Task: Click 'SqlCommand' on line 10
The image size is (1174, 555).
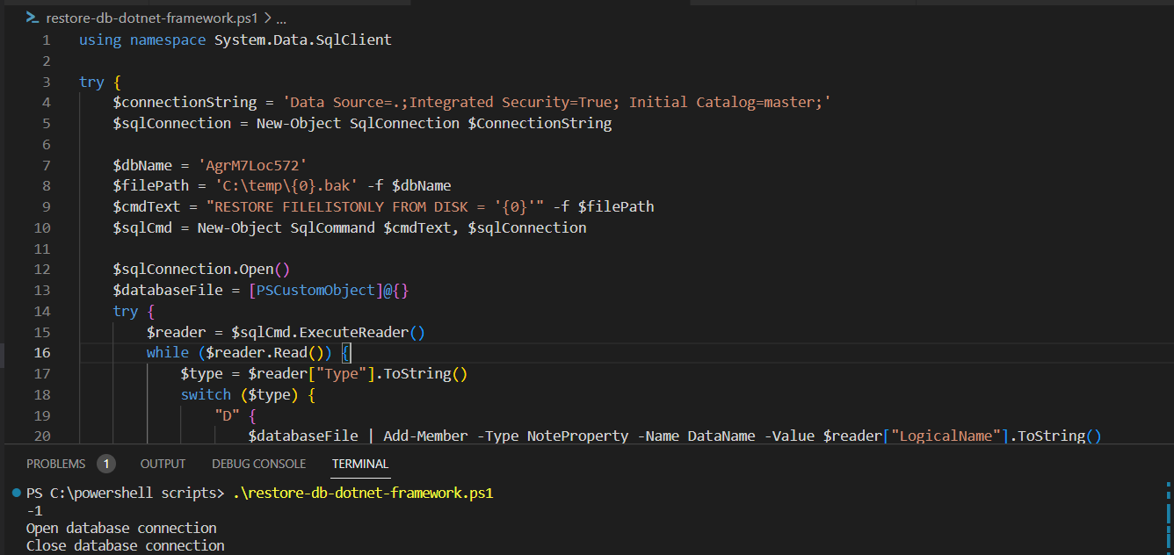Action: click(333, 227)
